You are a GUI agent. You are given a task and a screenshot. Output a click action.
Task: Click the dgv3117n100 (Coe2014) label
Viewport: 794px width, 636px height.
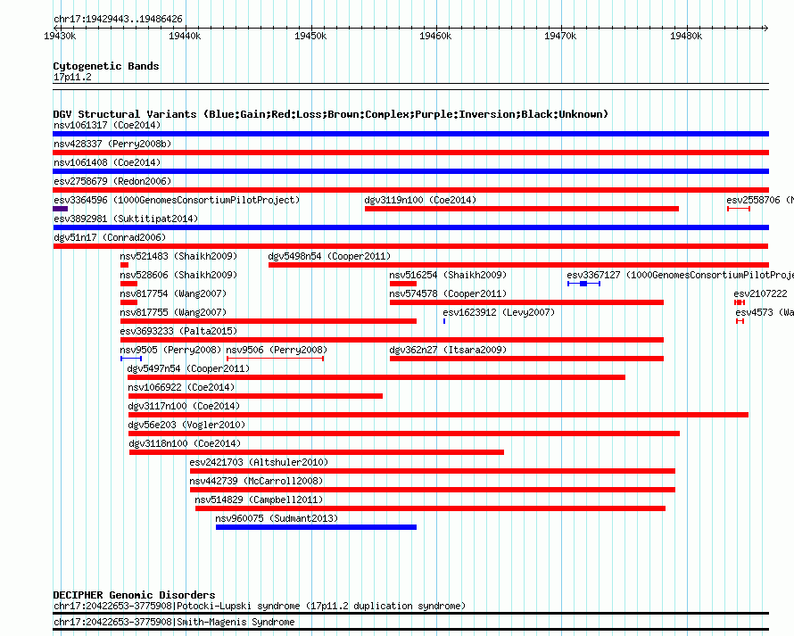click(x=184, y=406)
